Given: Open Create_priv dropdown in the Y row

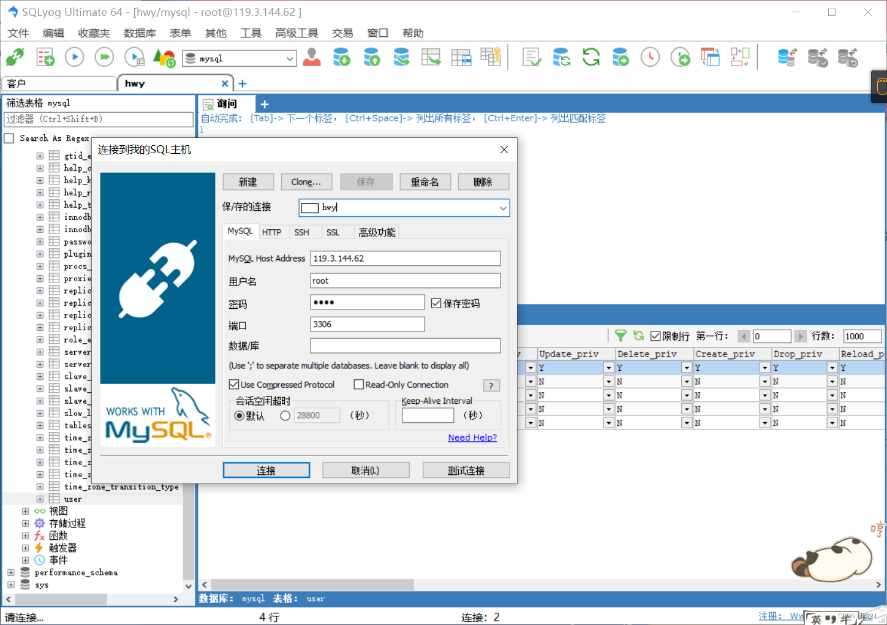Looking at the screenshot, I should click(x=764, y=368).
